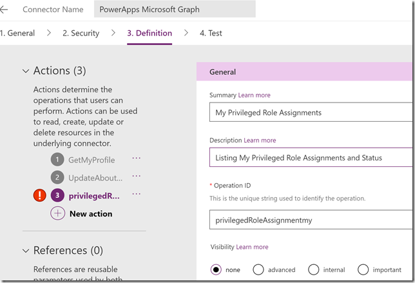Click the Connector Name text field

175,10
